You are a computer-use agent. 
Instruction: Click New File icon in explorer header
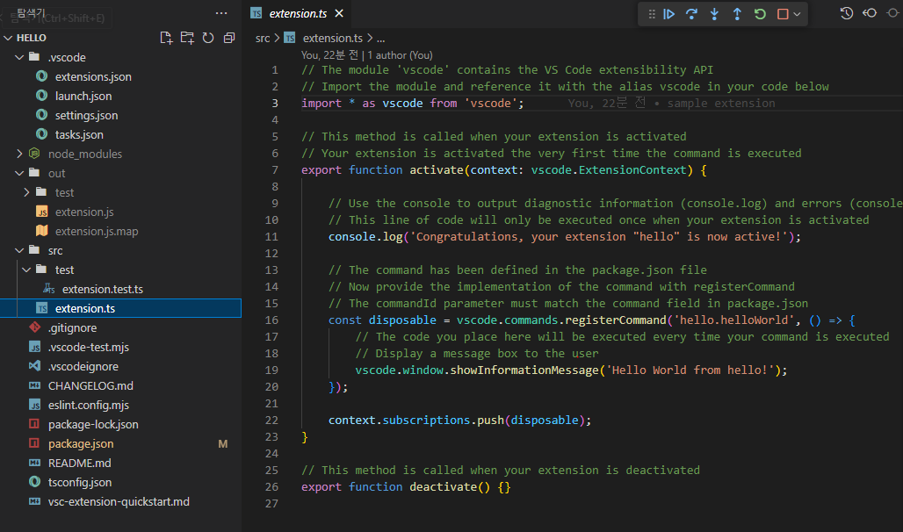click(166, 38)
